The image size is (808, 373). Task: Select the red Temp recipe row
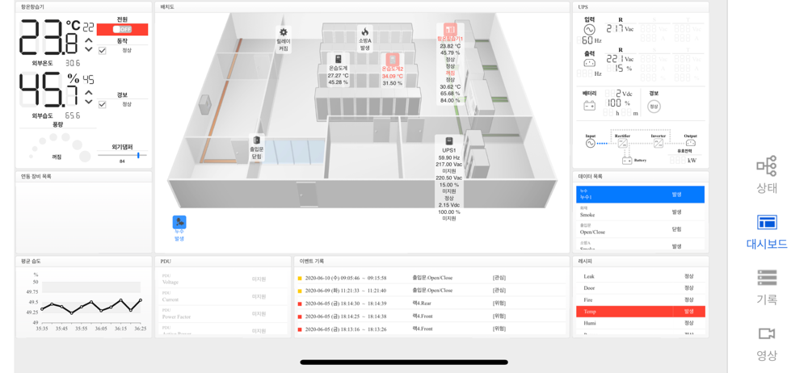point(641,311)
